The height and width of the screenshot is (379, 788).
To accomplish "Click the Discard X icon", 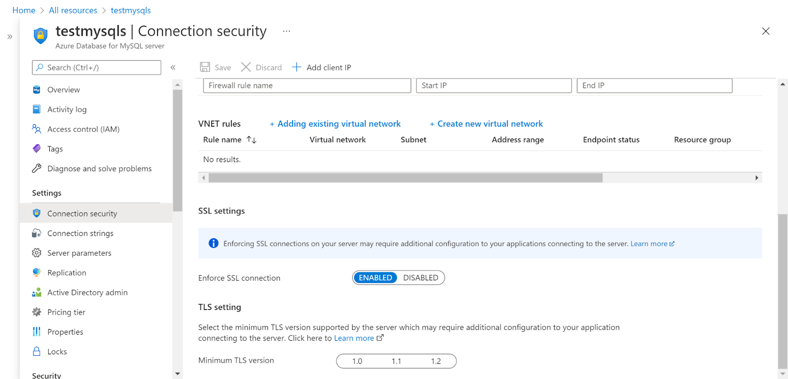I will (246, 67).
